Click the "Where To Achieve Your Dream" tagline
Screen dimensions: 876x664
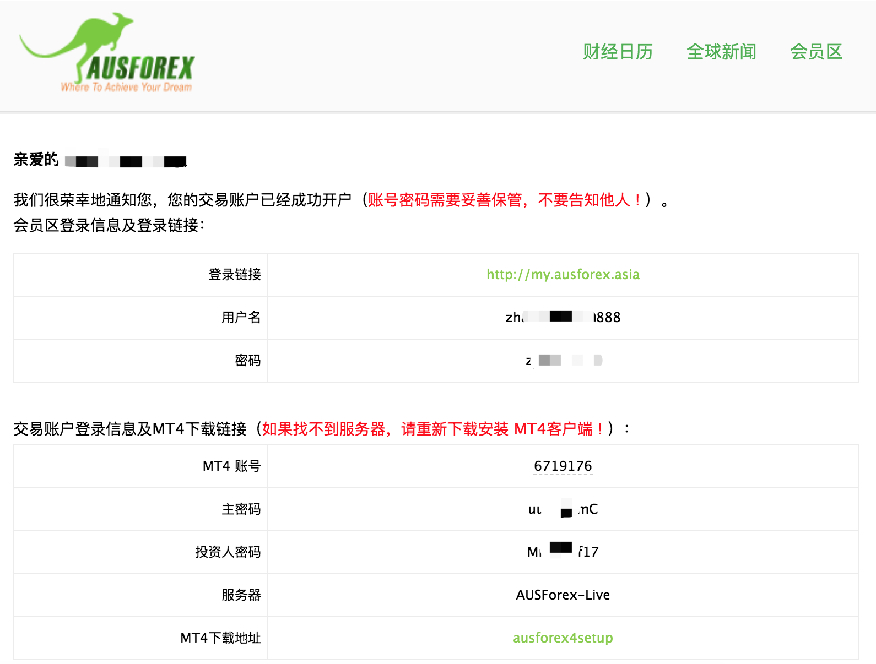(126, 87)
